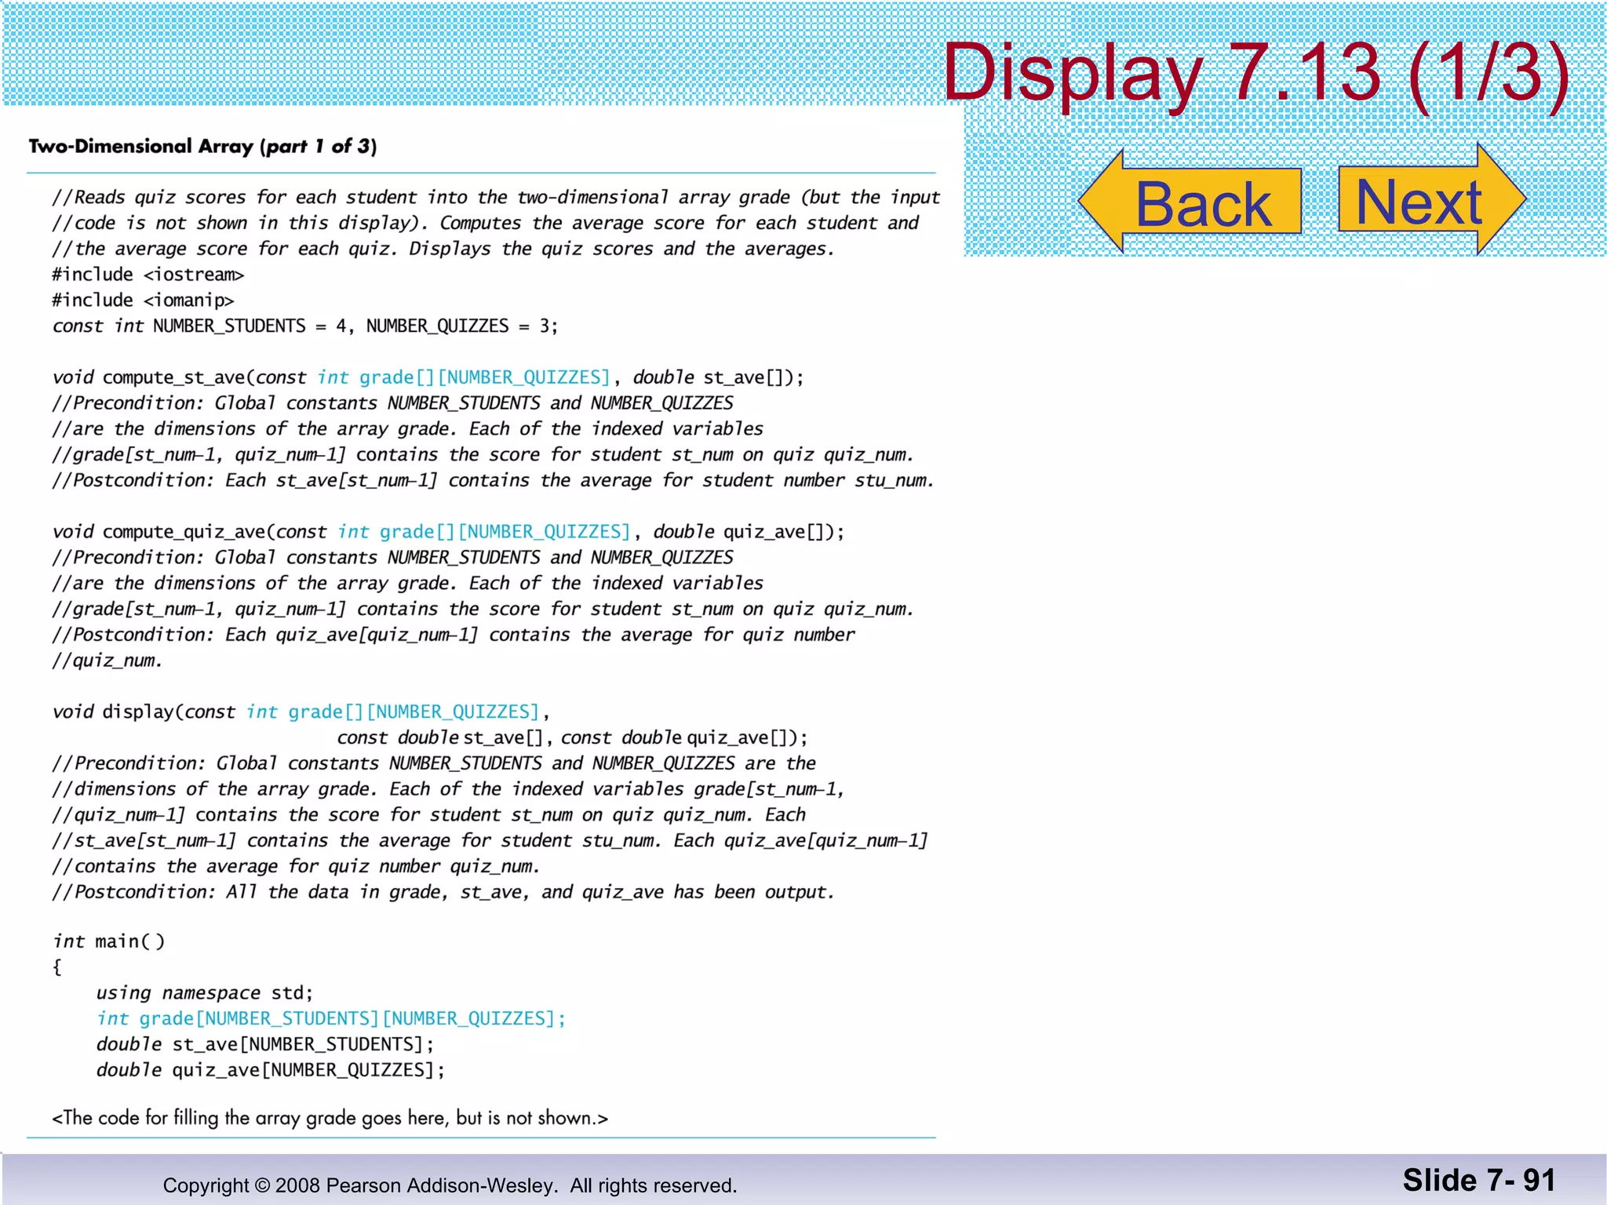Click the 'using namespace std;' line
The image size is (1607, 1205).
204,993
